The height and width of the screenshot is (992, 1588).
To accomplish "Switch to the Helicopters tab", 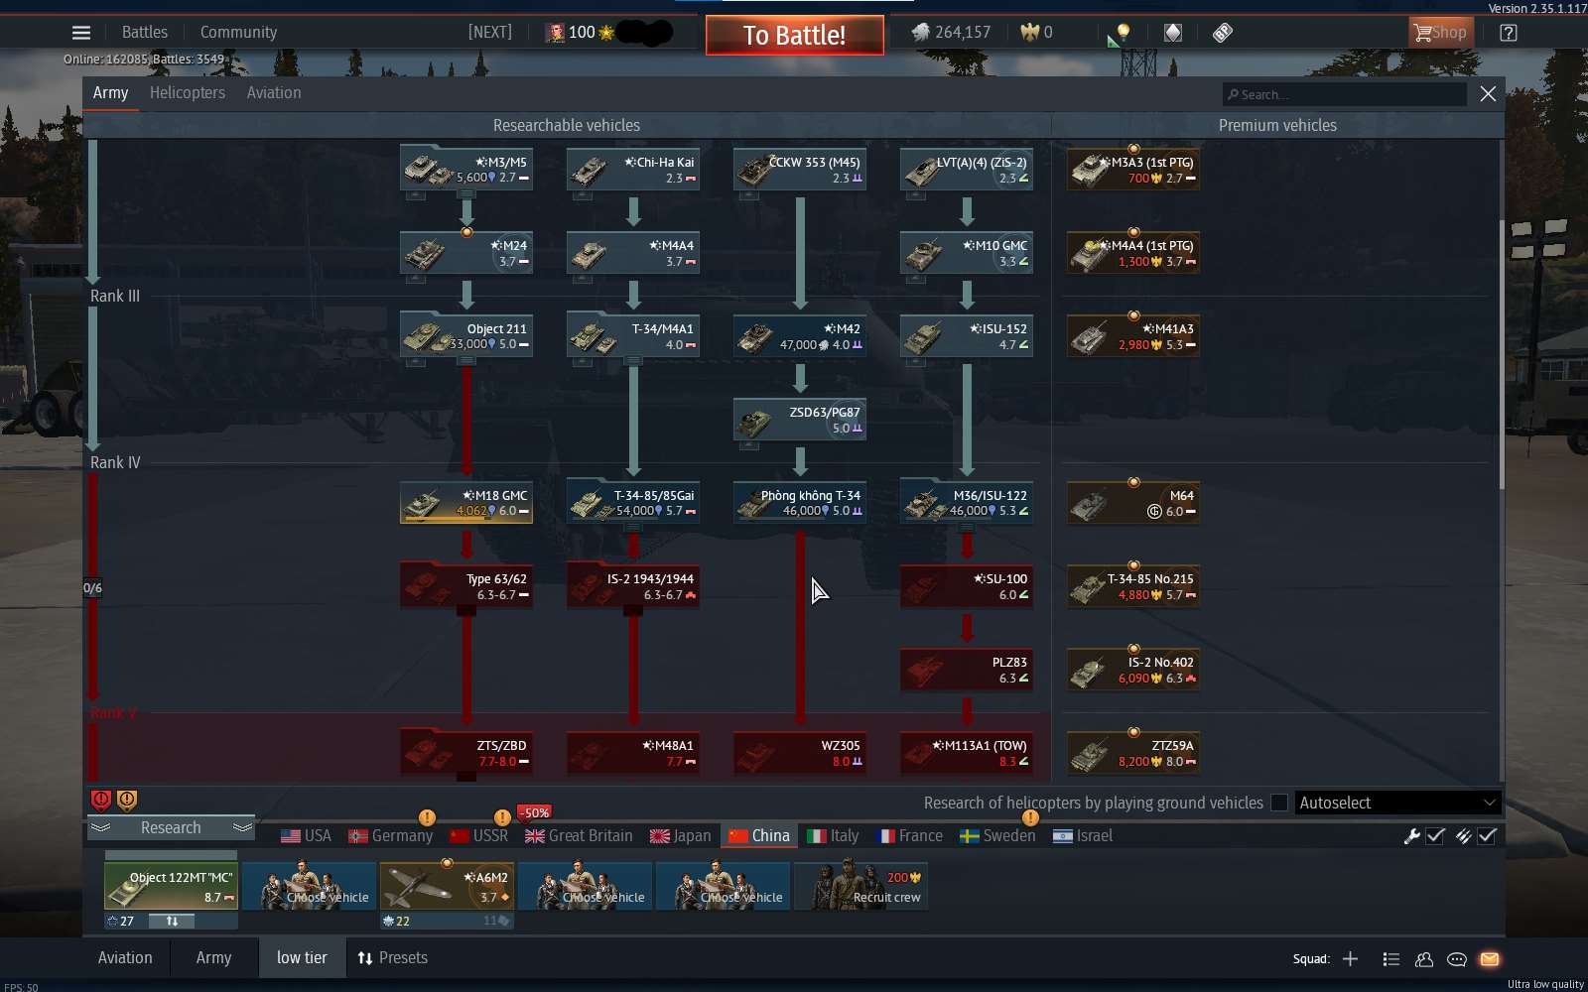I will (x=188, y=92).
